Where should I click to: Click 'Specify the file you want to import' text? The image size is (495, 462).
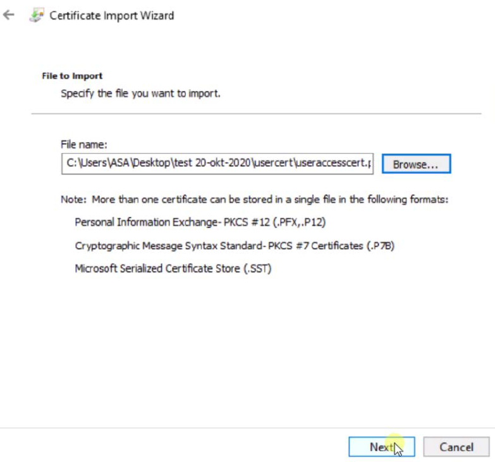(140, 94)
